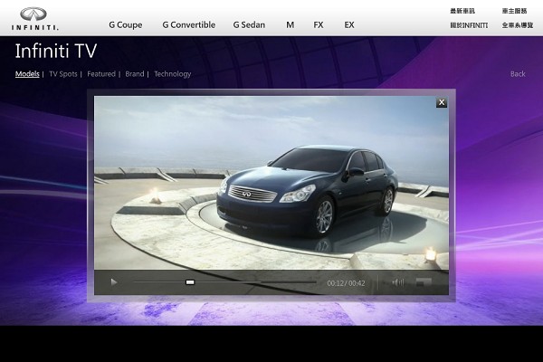Viewport: 543px width, 362px height.
Task: Open the G Convertible menu
Action: (x=188, y=25)
